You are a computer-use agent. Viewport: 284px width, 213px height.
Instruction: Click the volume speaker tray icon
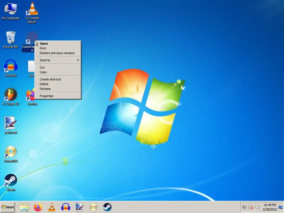[x=257, y=207]
